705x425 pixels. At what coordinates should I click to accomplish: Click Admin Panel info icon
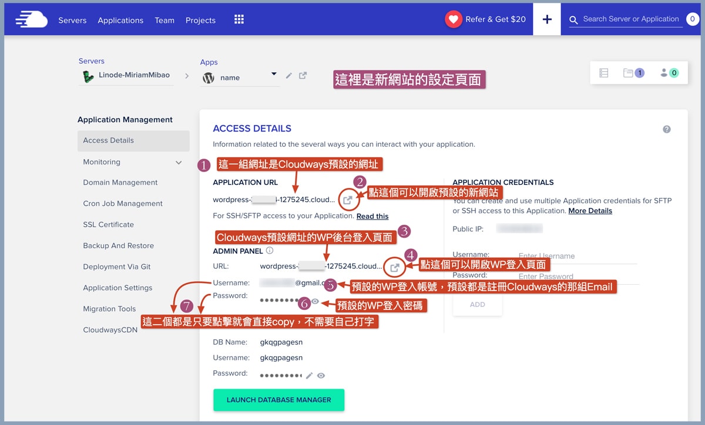click(270, 251)
